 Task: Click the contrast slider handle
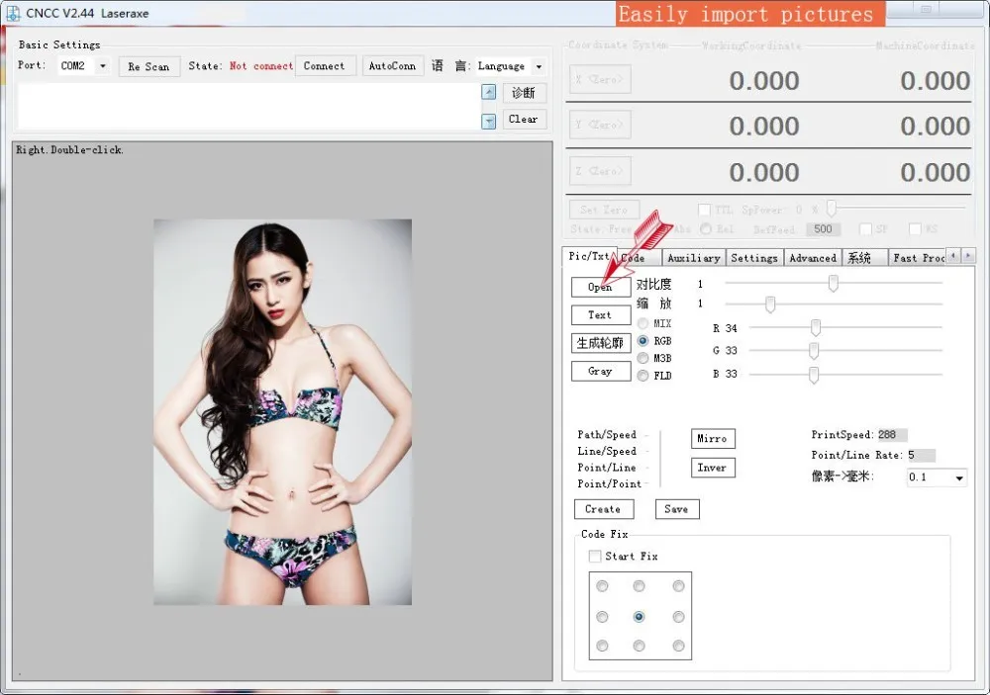pyautogui.click(x=834, y=283)
